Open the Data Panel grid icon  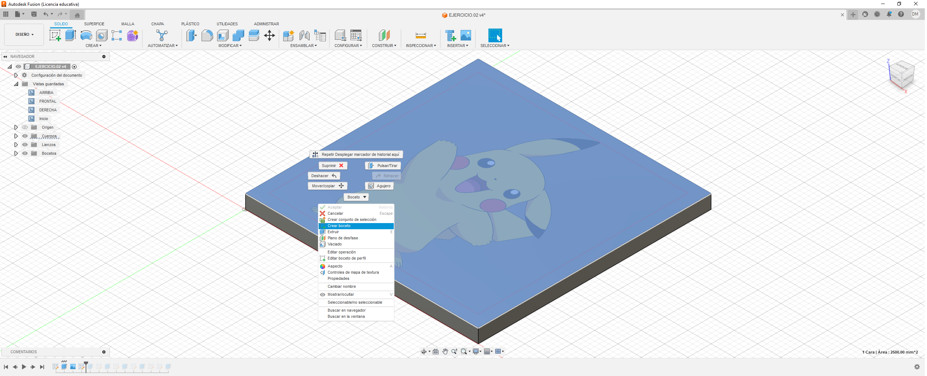click(x=6, y=14)
